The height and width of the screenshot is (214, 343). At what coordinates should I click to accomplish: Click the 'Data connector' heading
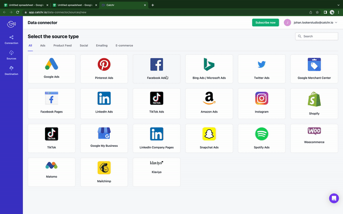coord(42,23)
